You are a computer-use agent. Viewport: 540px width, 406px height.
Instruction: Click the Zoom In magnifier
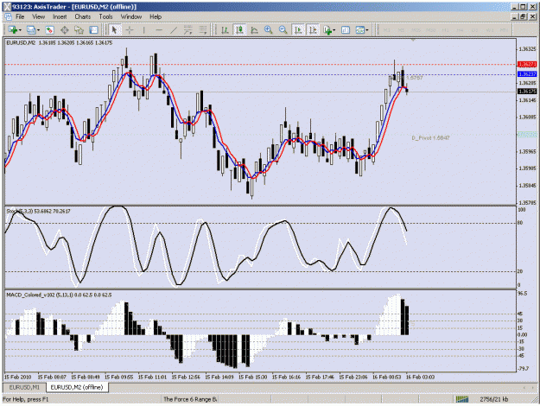tap(269, 30)
